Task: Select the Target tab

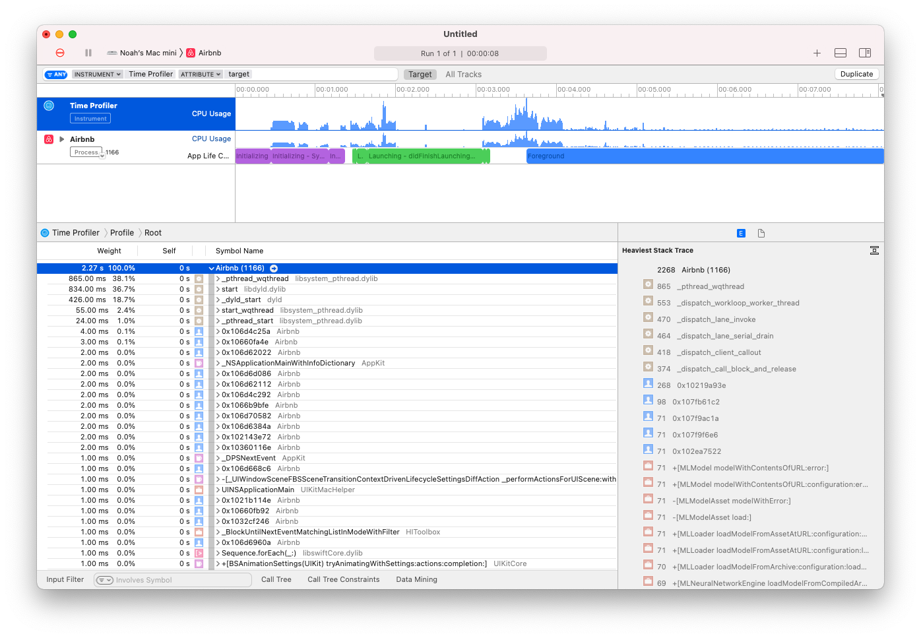Action: tap(420, 75)
